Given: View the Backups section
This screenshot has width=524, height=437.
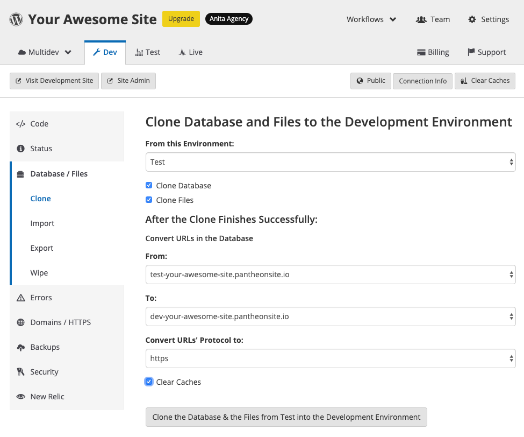Looking at the screenshot, I should (45, 347).
